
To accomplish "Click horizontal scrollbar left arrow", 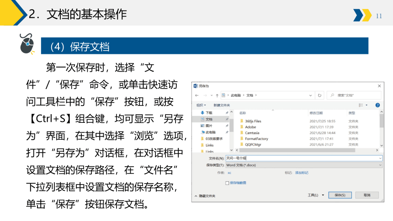I will tap(237, 150).
